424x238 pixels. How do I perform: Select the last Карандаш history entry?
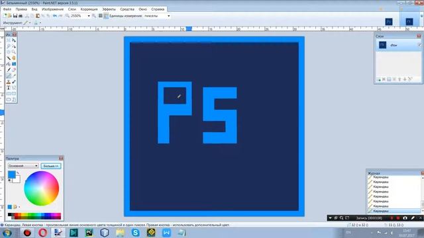[x=395, y=211]
